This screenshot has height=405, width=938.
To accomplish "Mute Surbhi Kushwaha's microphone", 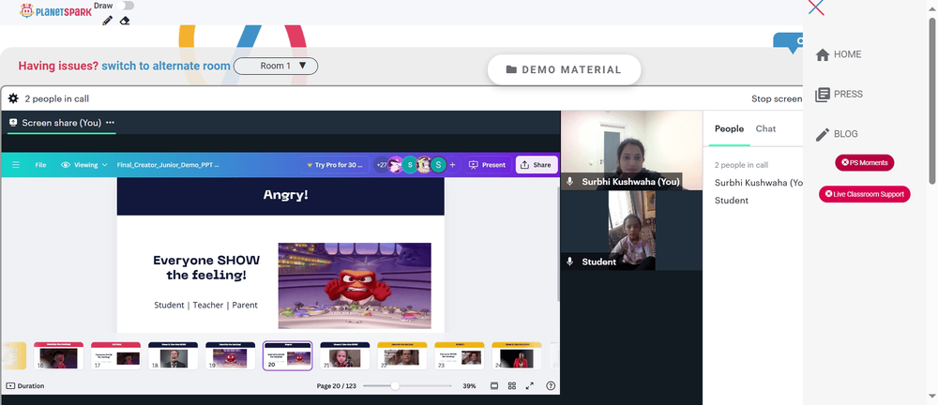I will tap(570, 181).
